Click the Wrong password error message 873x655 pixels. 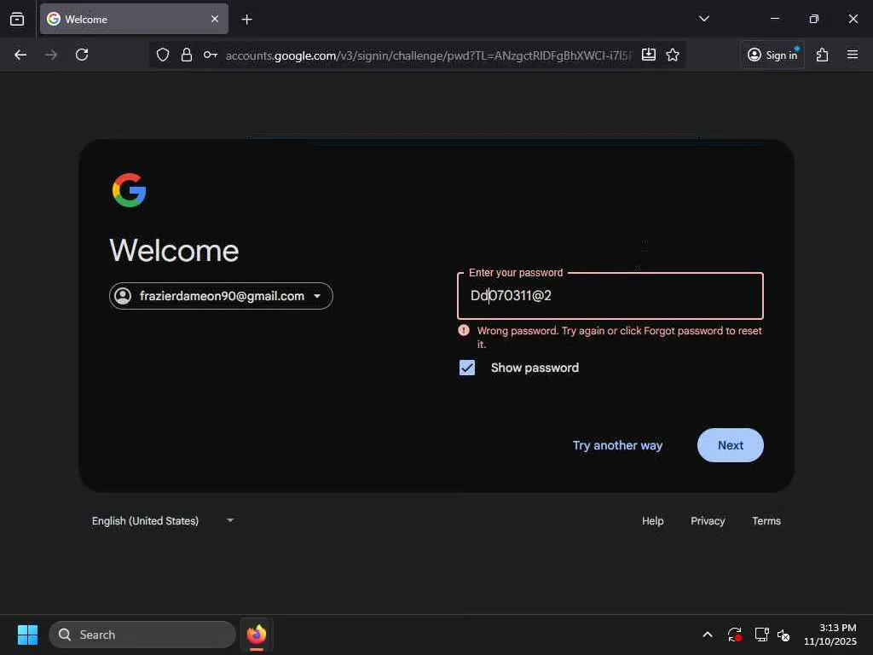click(x=619, y=337)
